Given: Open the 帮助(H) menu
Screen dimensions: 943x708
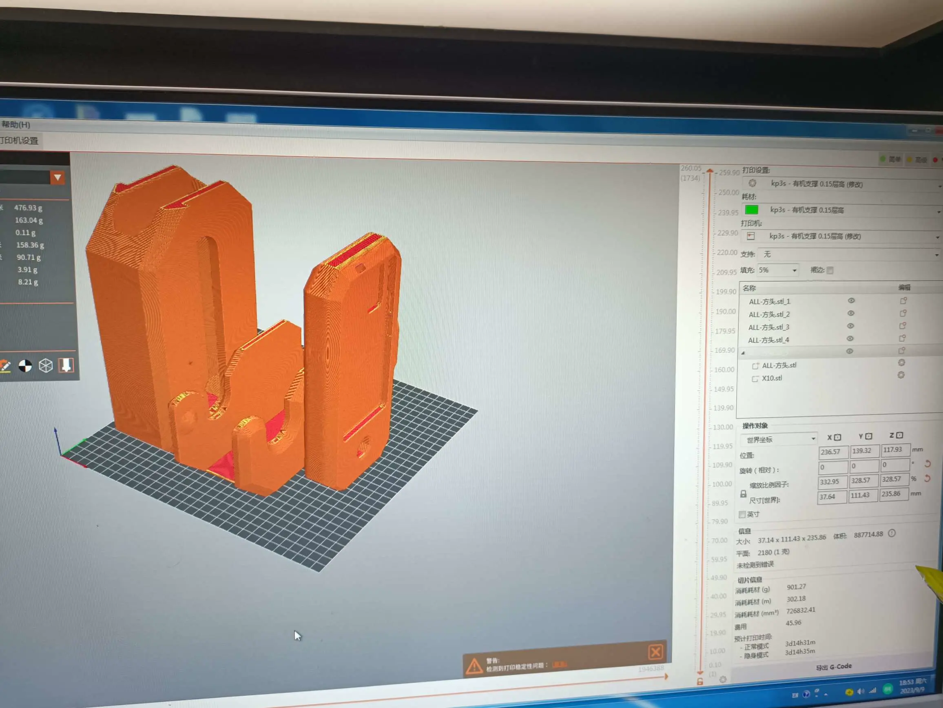Looking at the screenshot, I should (16, 124).
